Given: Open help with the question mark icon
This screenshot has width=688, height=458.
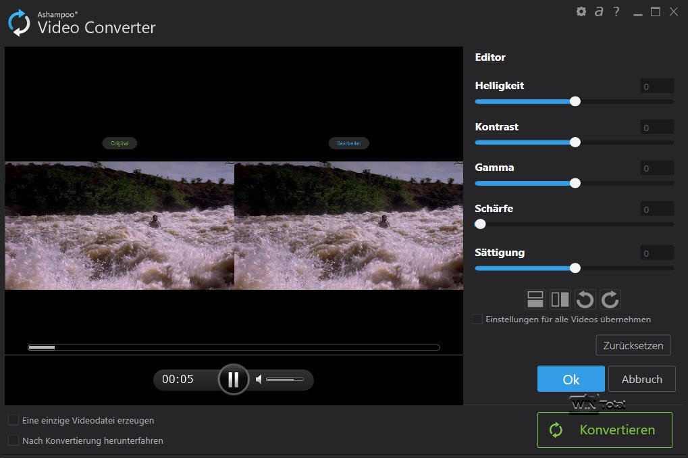Looking at the screenshot, I should click(x=616, y=11).
